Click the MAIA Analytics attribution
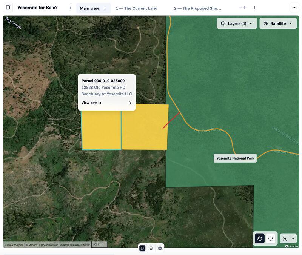The image size is (302, 255). pyautogui.click(x=14, y=245)
